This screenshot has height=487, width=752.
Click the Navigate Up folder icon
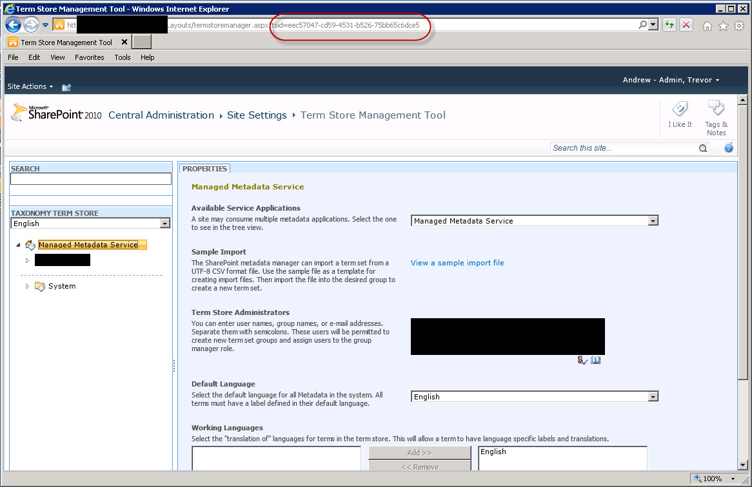point(66,87)
